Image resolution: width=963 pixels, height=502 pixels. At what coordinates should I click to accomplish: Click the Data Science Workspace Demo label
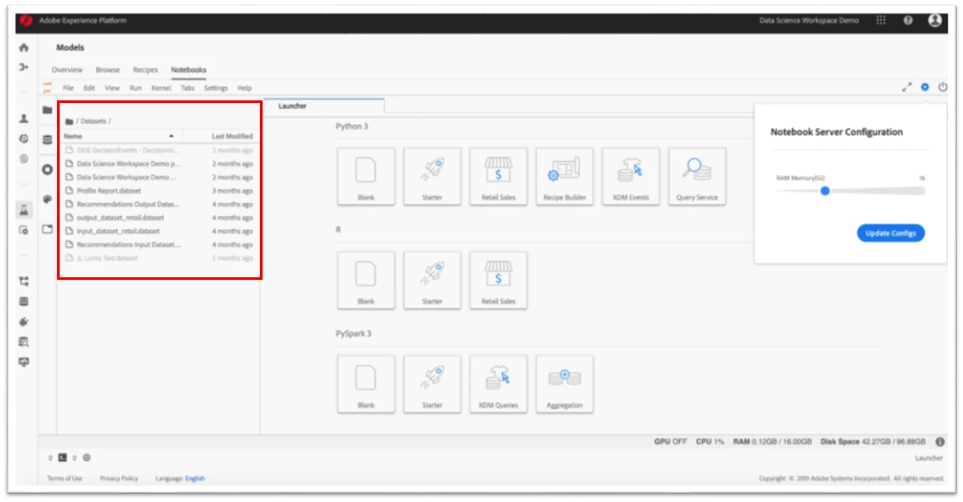coord(809,20)
